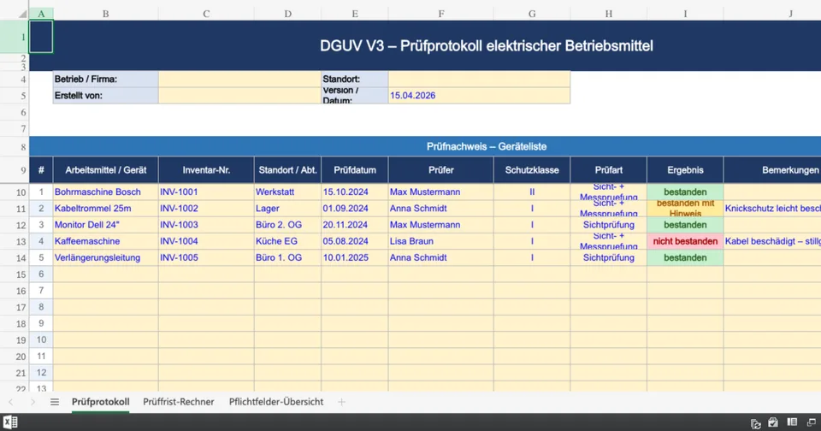Click the 'Werkstatt' cell
This screenshot has width=821, height=431.
(x=287, y=192)
